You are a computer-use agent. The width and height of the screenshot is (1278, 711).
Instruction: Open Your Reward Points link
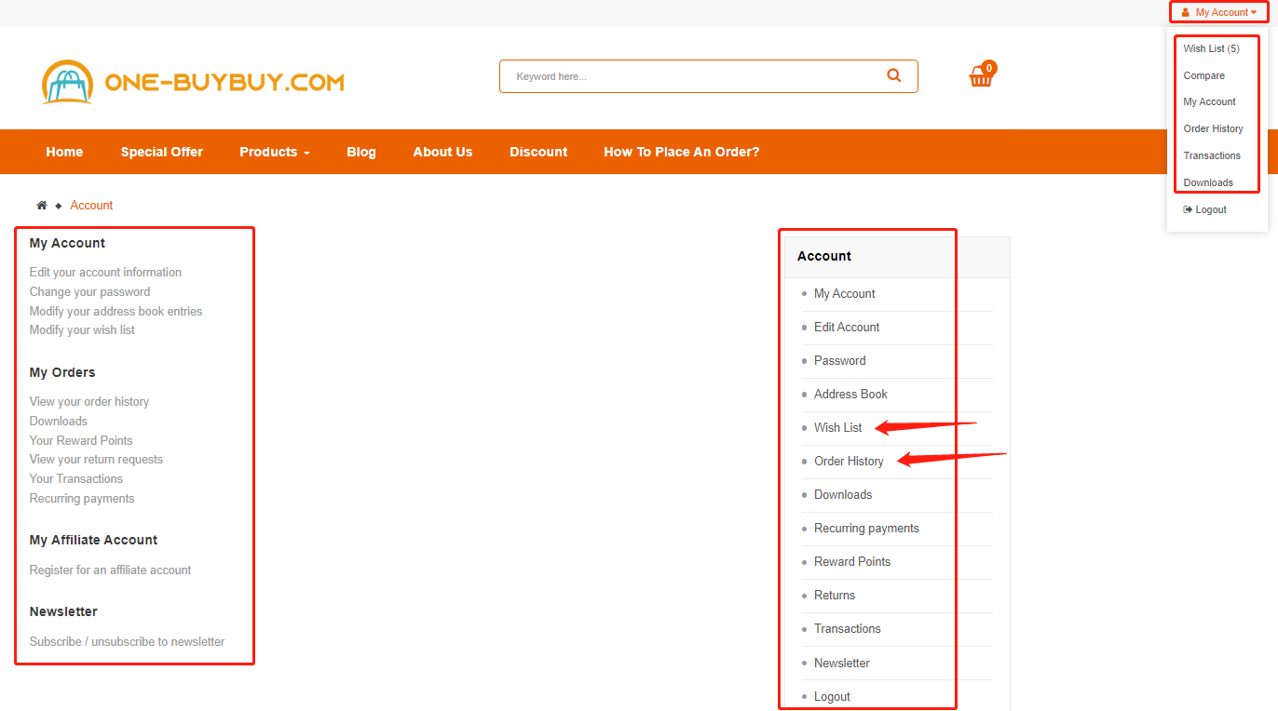(x=81, y=441)
